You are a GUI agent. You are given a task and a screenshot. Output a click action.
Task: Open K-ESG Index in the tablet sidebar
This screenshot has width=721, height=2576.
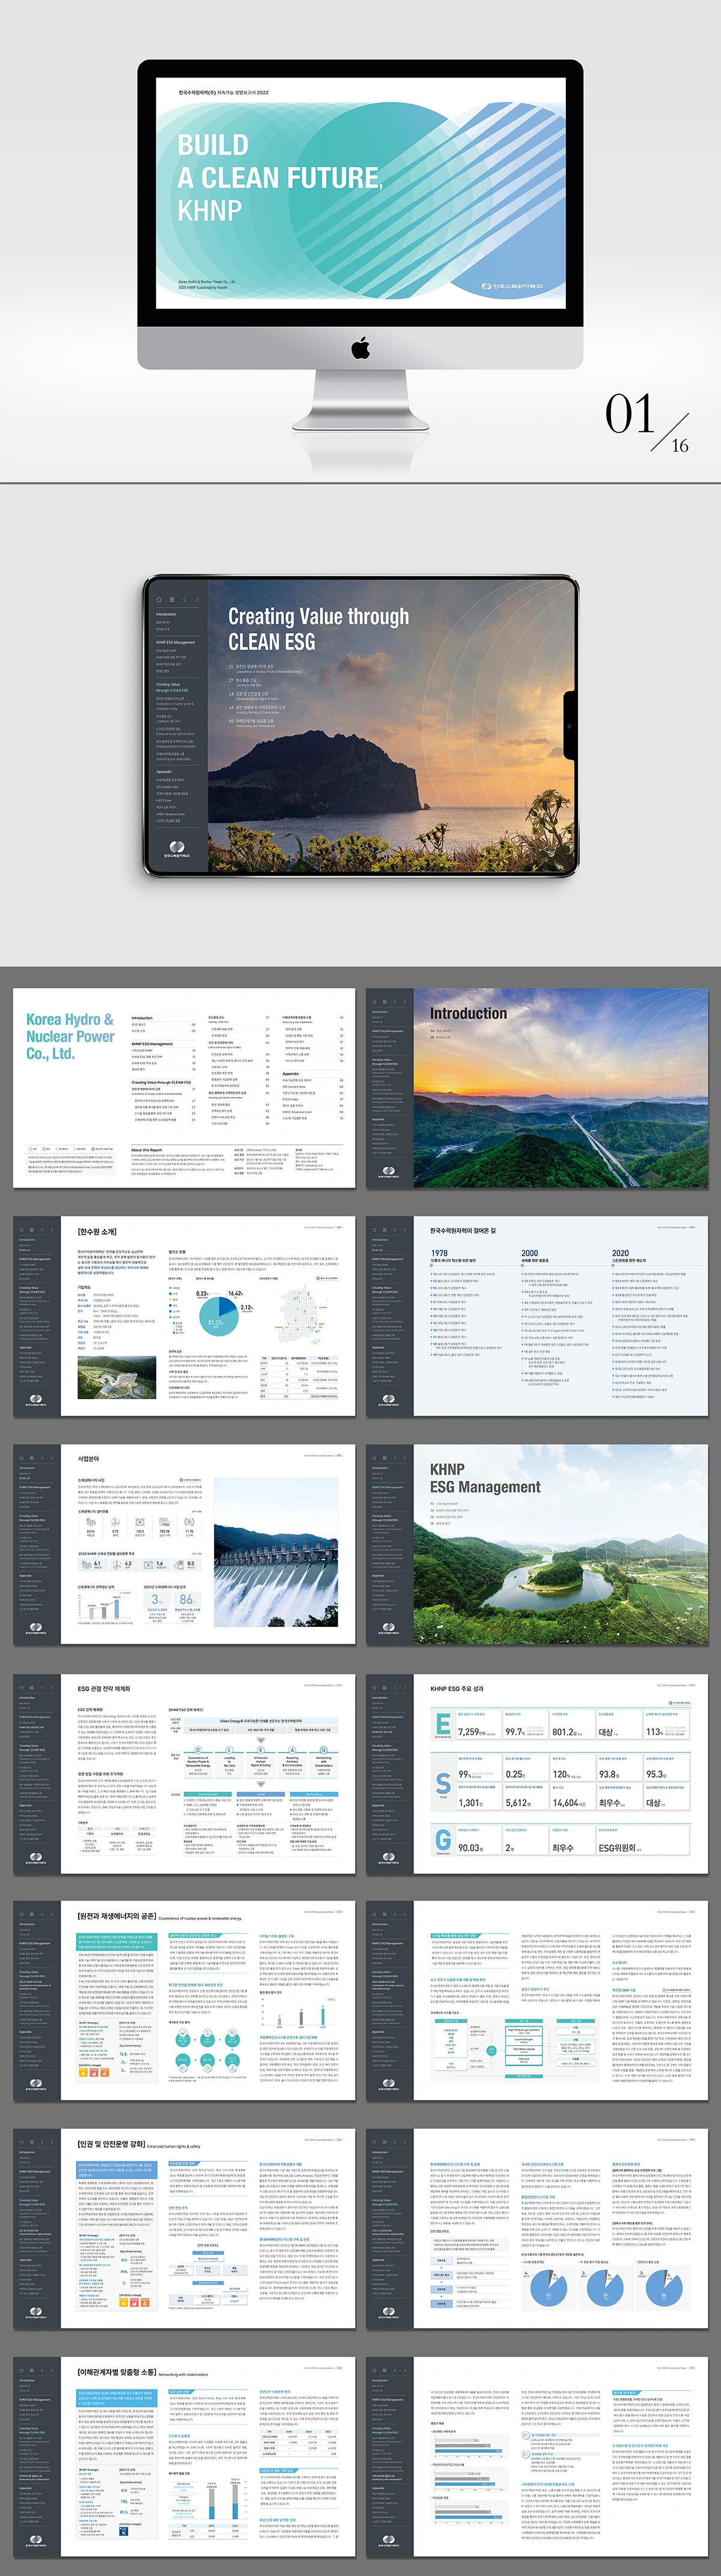click(163, 800)
